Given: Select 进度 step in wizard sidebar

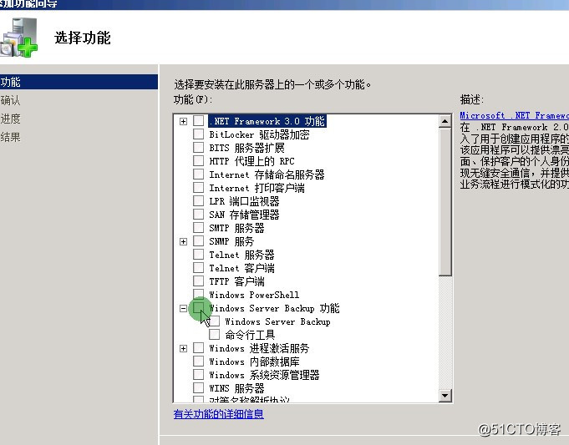Looking at the screenshot, I should click(10, 119).
